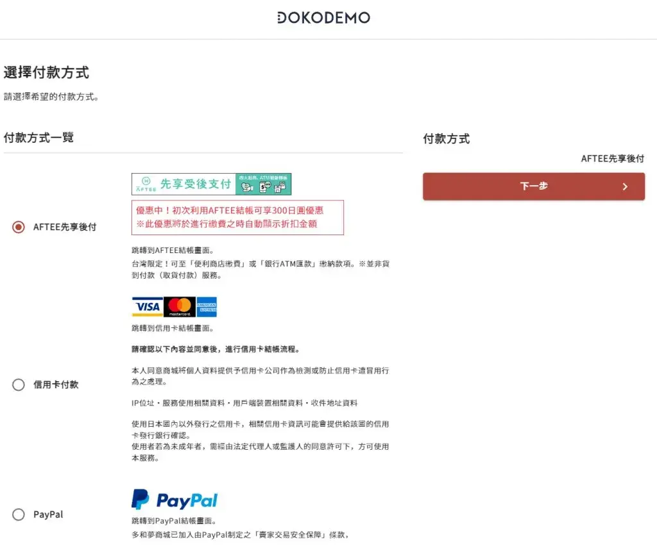Choose the 信用卡付款 radio option
The height and width of the screenshot is (551, 657).
tap(19, 384)
